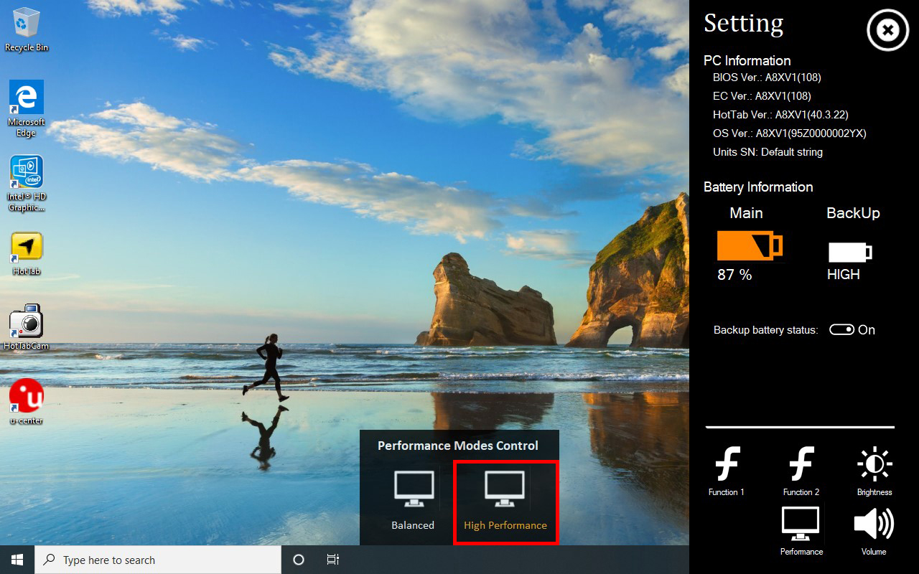The image size is (919, 574).
Task: Select the 'EC Ver.: A8XV1(108)' line
Action: 762,96
